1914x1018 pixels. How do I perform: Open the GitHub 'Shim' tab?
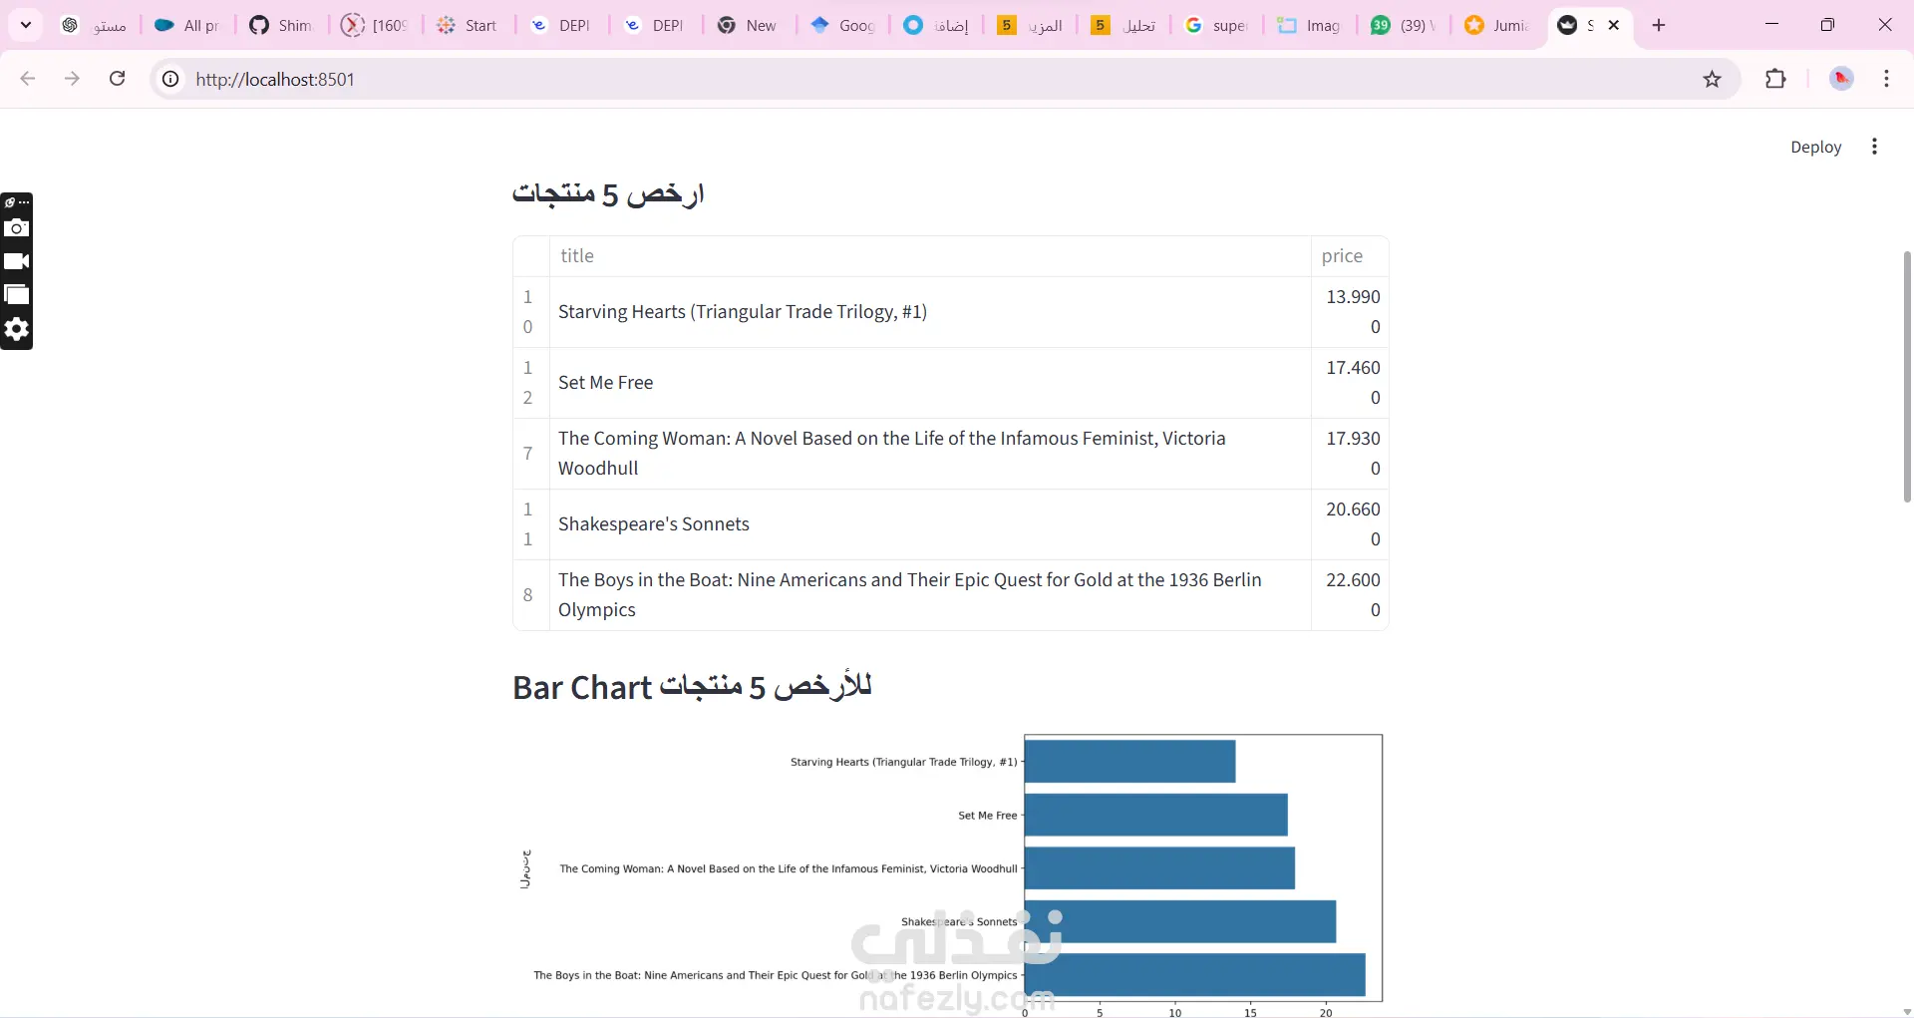[x=281, y=26]
